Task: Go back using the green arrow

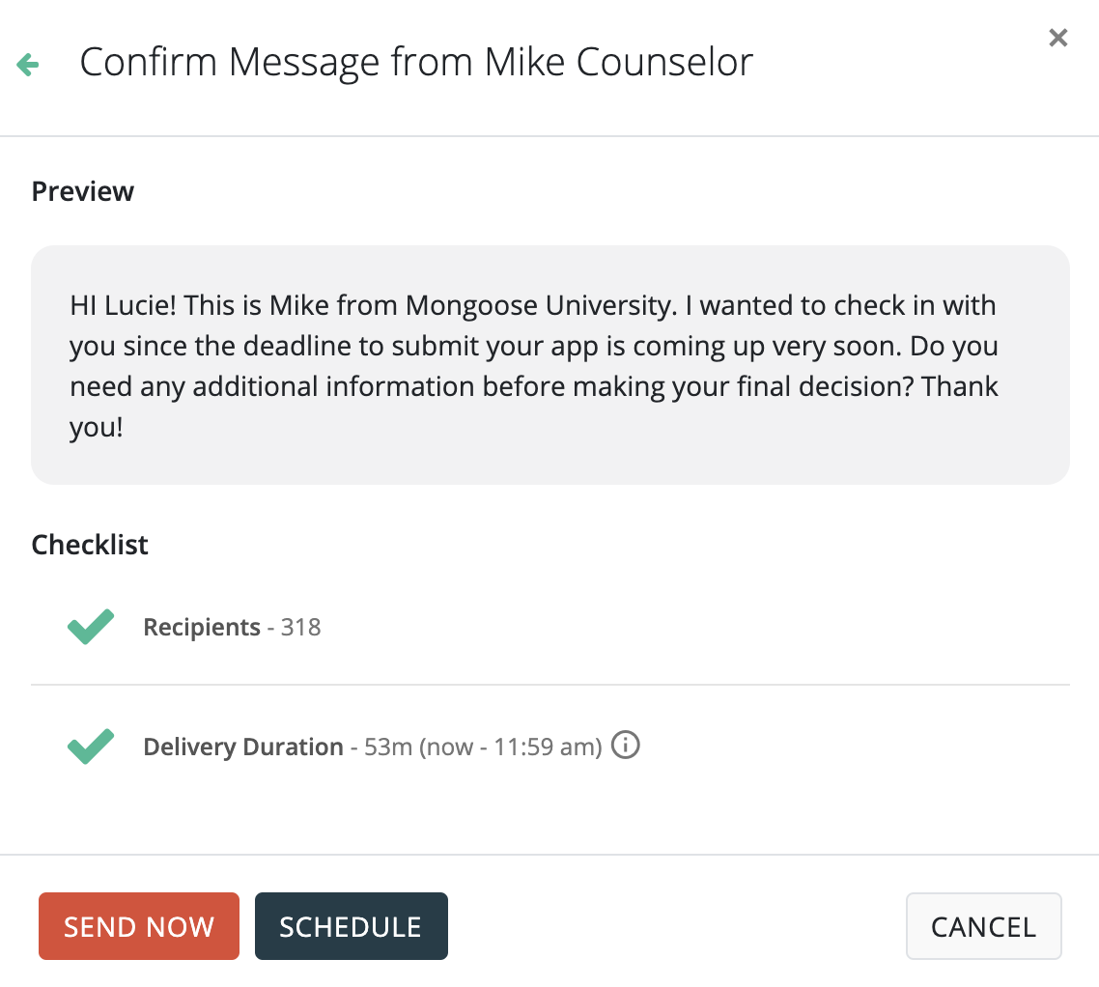Action: (28, 66)
